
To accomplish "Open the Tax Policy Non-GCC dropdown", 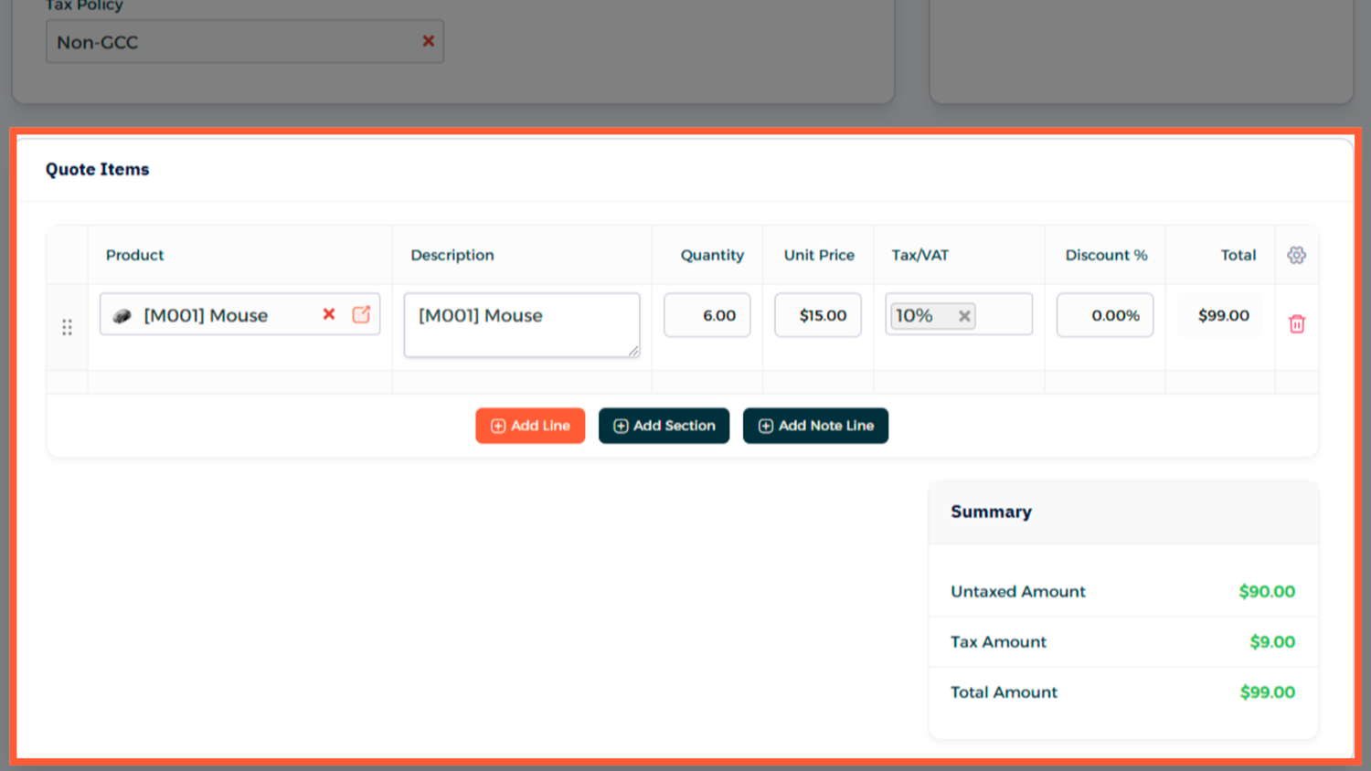I will pos(228,42).
